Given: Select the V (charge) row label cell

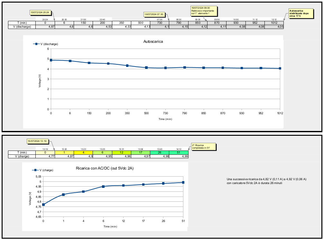Looking at the screenshot, I should pyautogui.click(x=22, y=156).
